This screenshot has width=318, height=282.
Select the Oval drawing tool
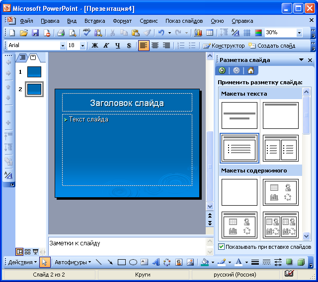coord(133,262)
